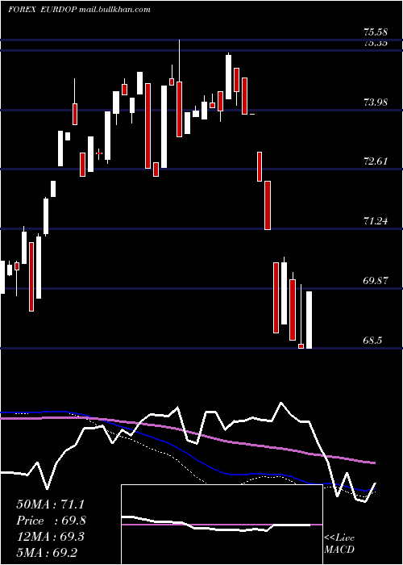Click the 68.5 price level label
Screen dimensions: 403x565
pos(372,340)
